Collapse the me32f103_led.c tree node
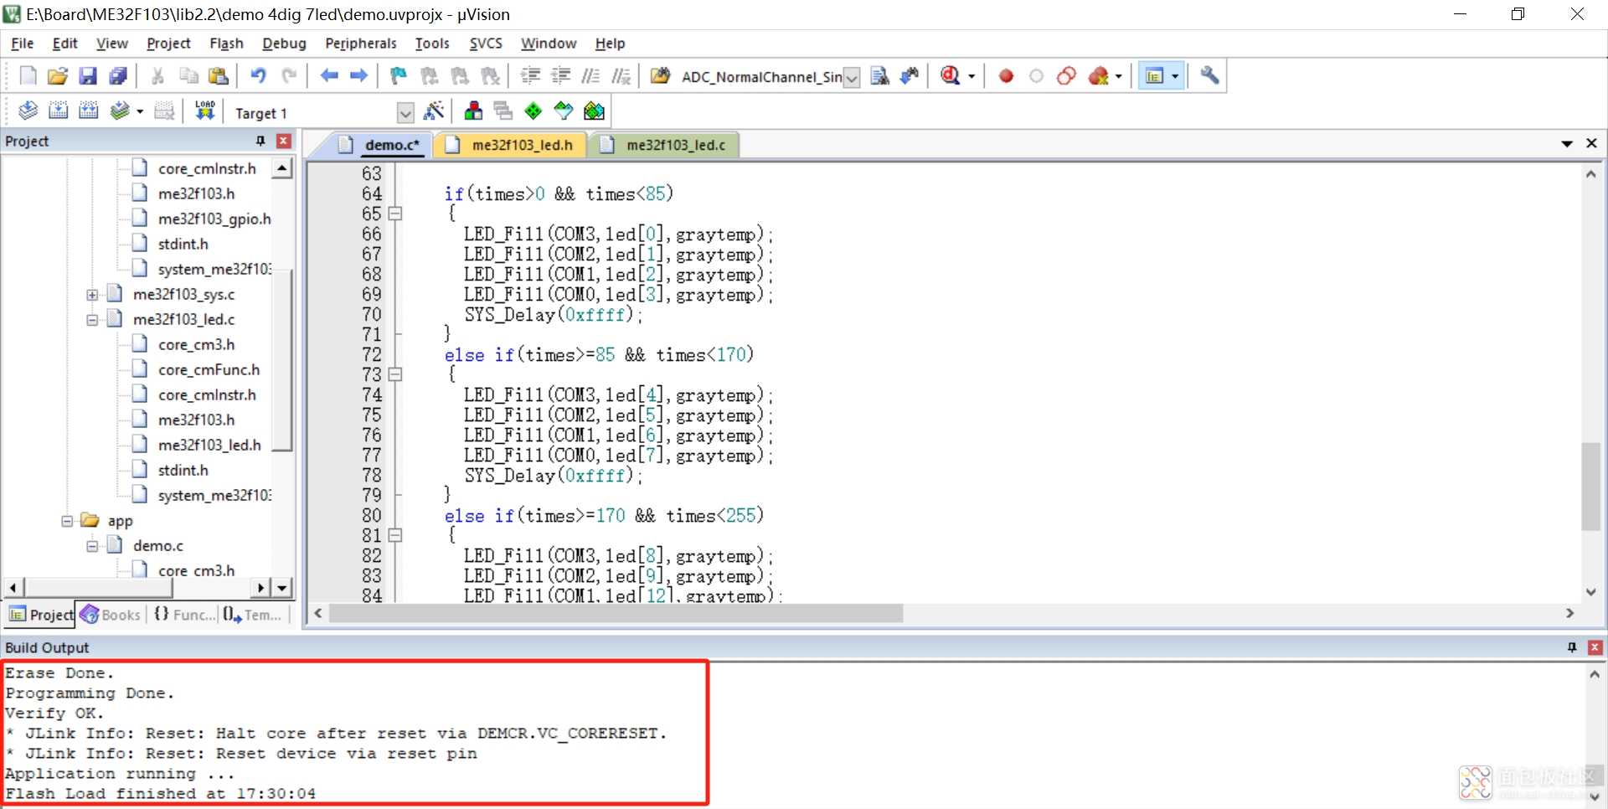The image size is (1608, 809). (x=92, y=320)
